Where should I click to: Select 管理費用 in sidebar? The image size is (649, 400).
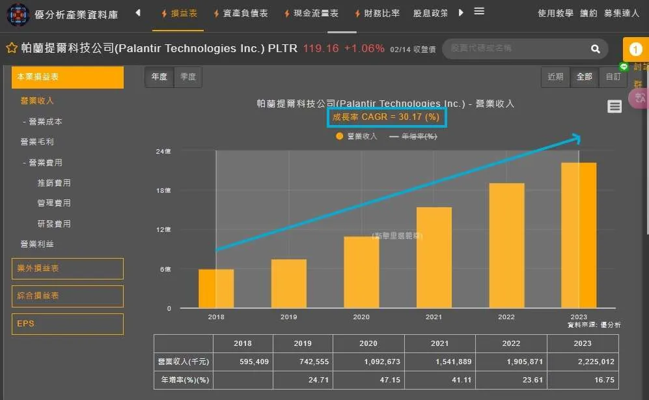point(54,203)
